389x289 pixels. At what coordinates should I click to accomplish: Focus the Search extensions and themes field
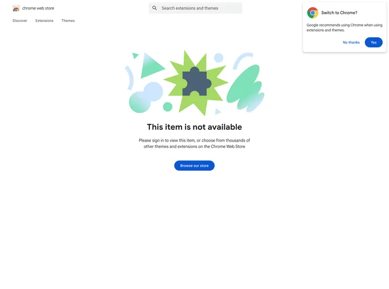click(196, 8)
